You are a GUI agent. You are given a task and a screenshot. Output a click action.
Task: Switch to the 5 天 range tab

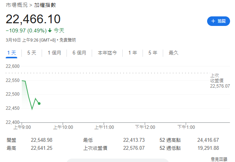[x=32, y=53]
